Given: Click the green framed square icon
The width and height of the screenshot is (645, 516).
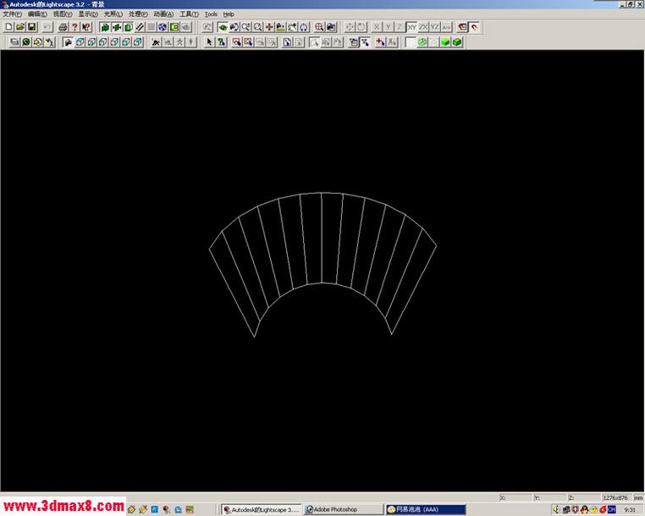Looking at the screenshot, I should pos(174,27).
